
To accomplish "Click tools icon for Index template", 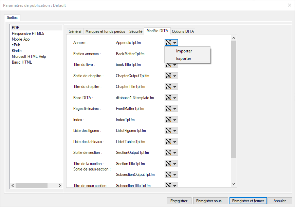I will (169, 120).
